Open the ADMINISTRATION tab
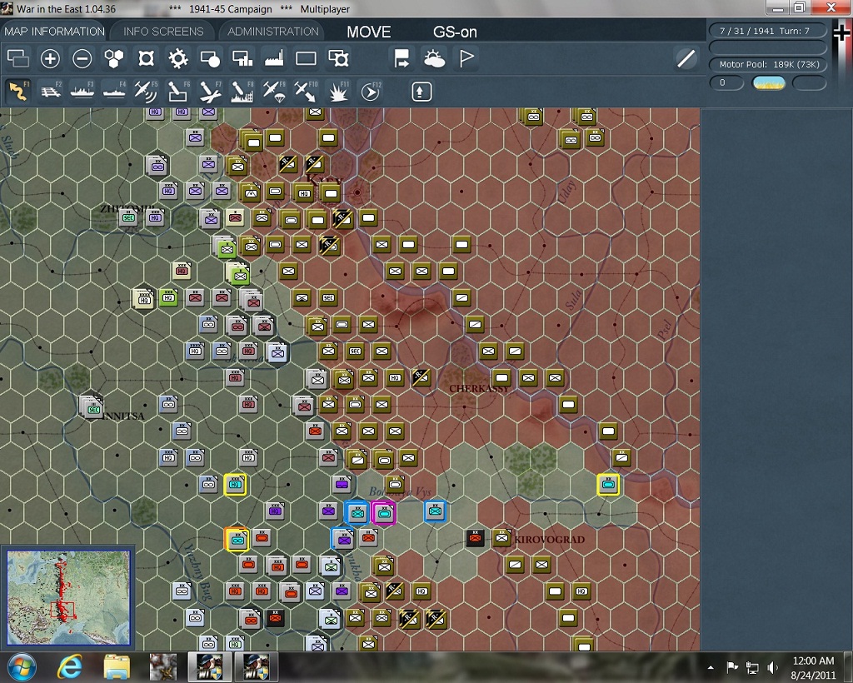Image resolution: width=853 pixels, height=683 pixels. pyautogui.click(x=273, y=32)
